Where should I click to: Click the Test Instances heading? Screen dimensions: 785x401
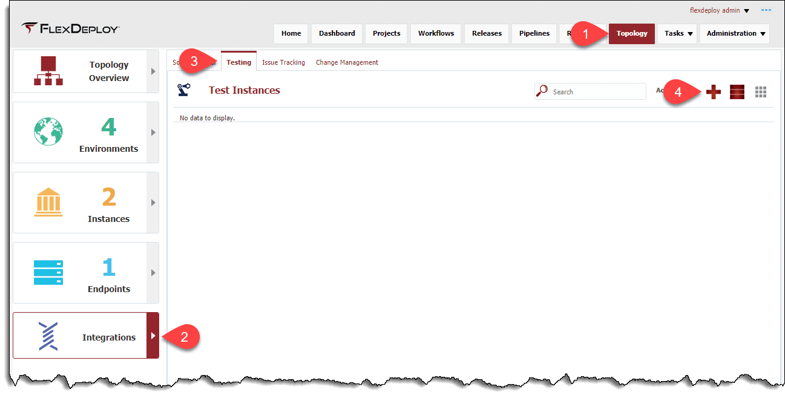pos(245,90)
